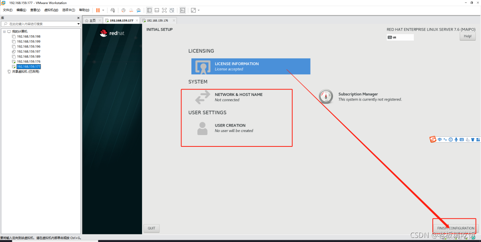Open the 文件(F) menu

[8, 10]
